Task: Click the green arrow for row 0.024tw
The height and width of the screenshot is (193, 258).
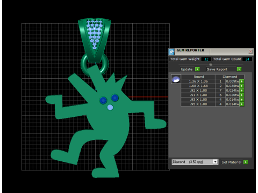Action: pos(242,91)
